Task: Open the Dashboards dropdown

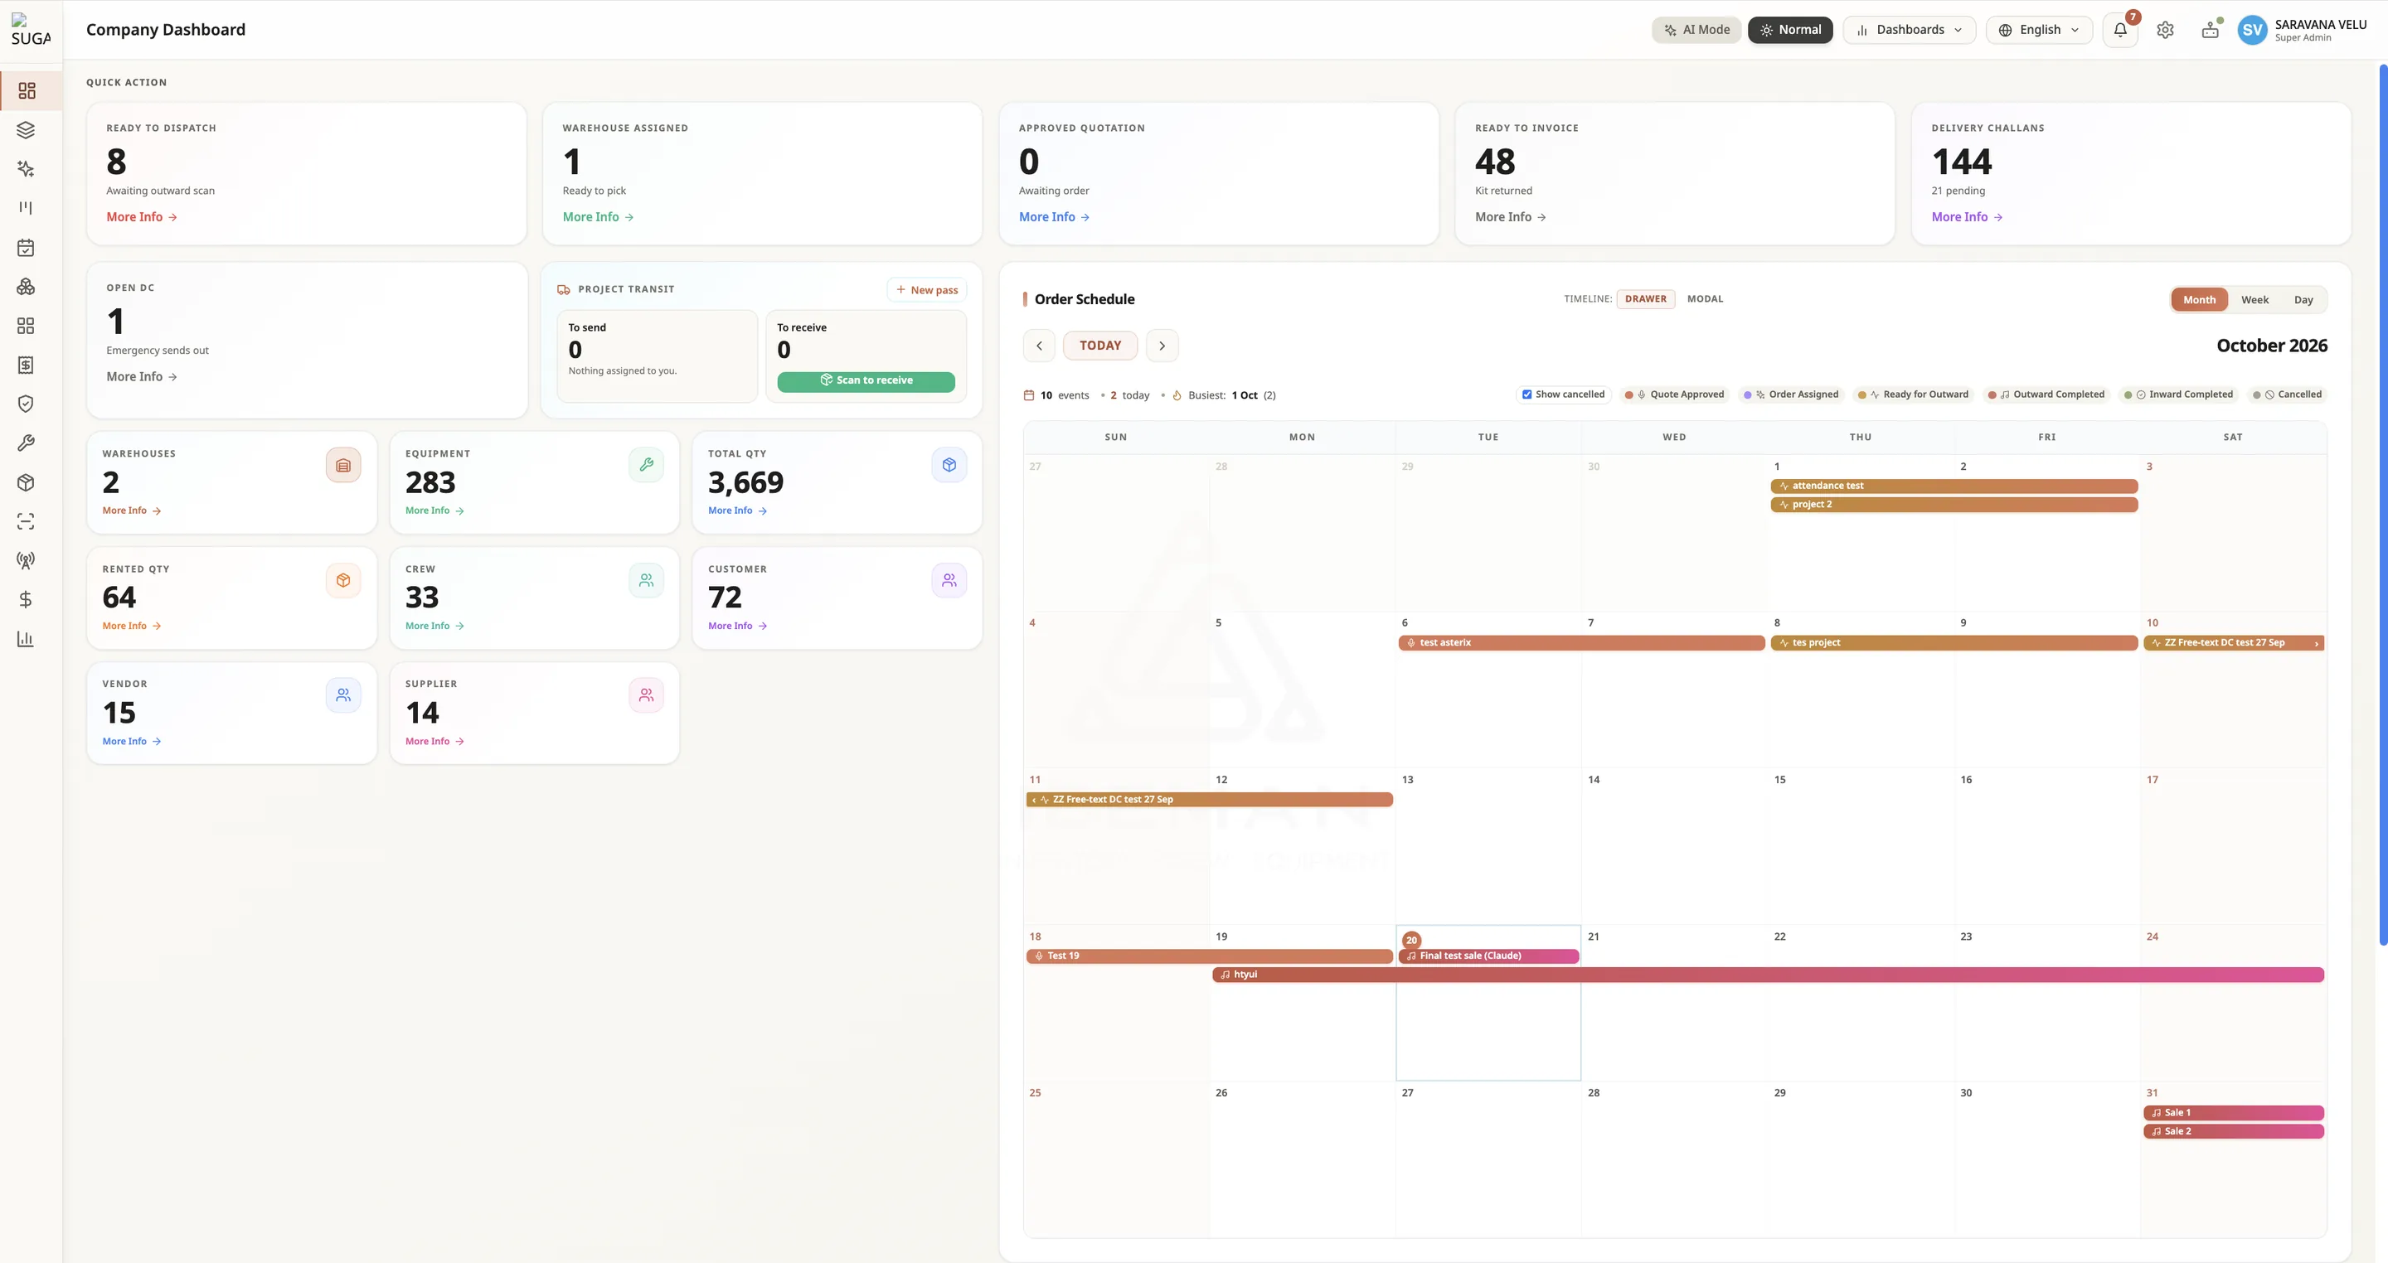Action: pos(1909,30)
